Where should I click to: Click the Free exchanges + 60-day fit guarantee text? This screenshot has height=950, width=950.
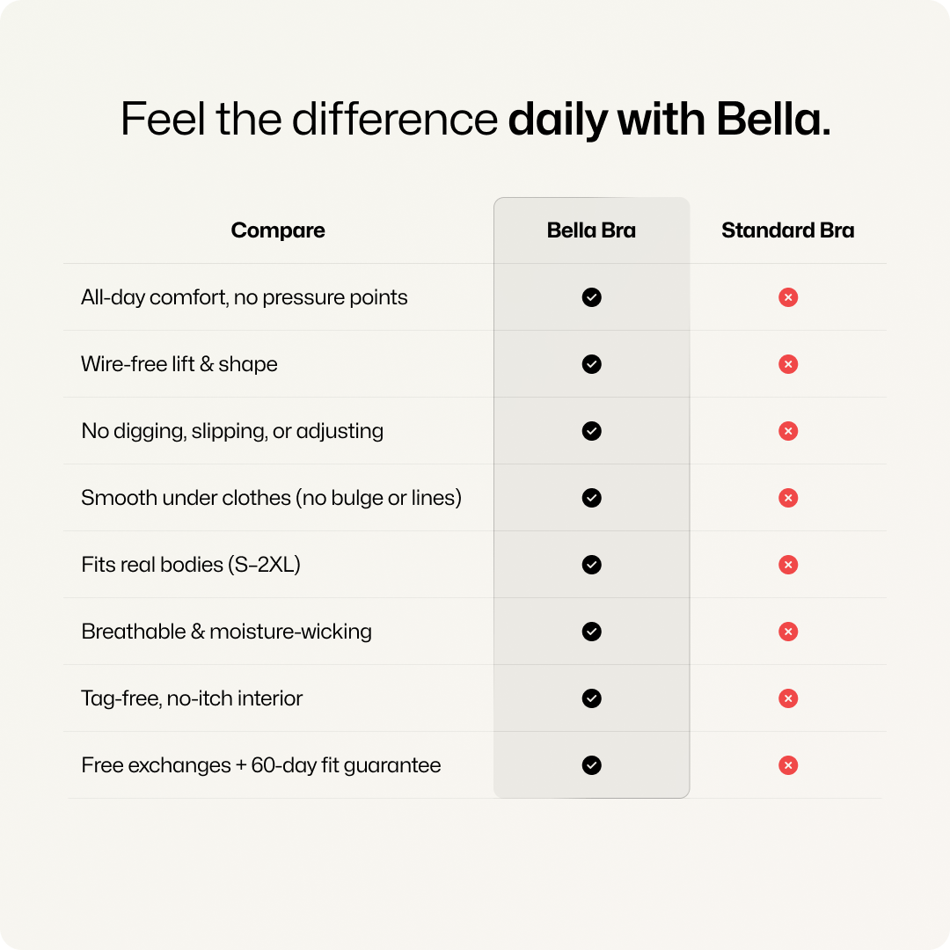[260, 765]
